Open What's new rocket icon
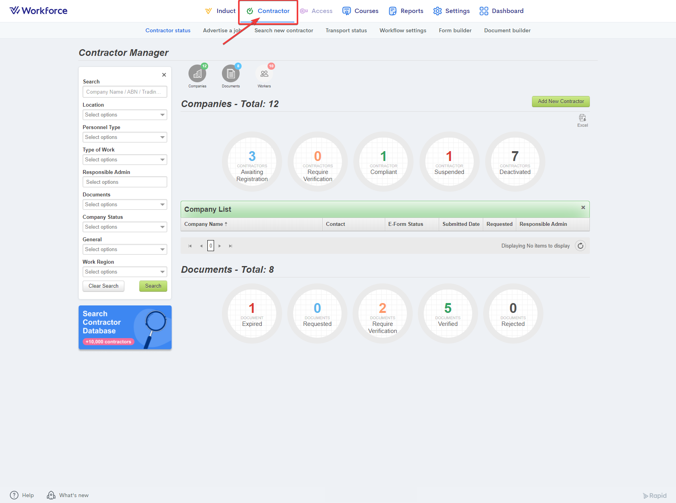The height and width of the screenshot is (503, 676). point(51,495)
